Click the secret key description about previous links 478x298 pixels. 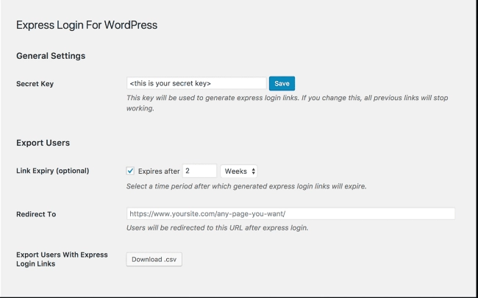click(x=287, y=103)
